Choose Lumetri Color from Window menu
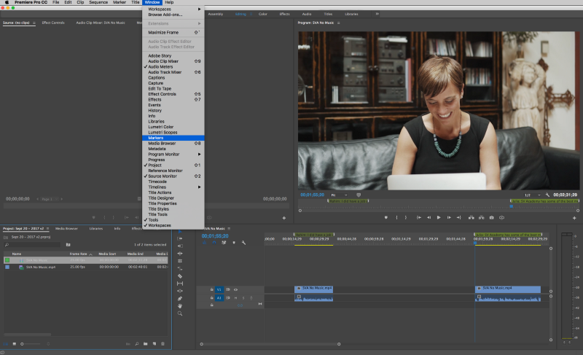 [161, 127]
